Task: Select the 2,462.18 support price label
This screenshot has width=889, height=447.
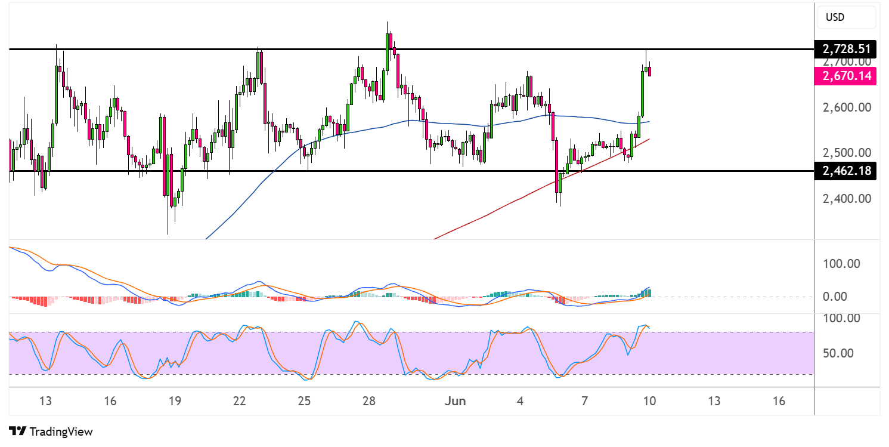Action: (x=846, y=171)
